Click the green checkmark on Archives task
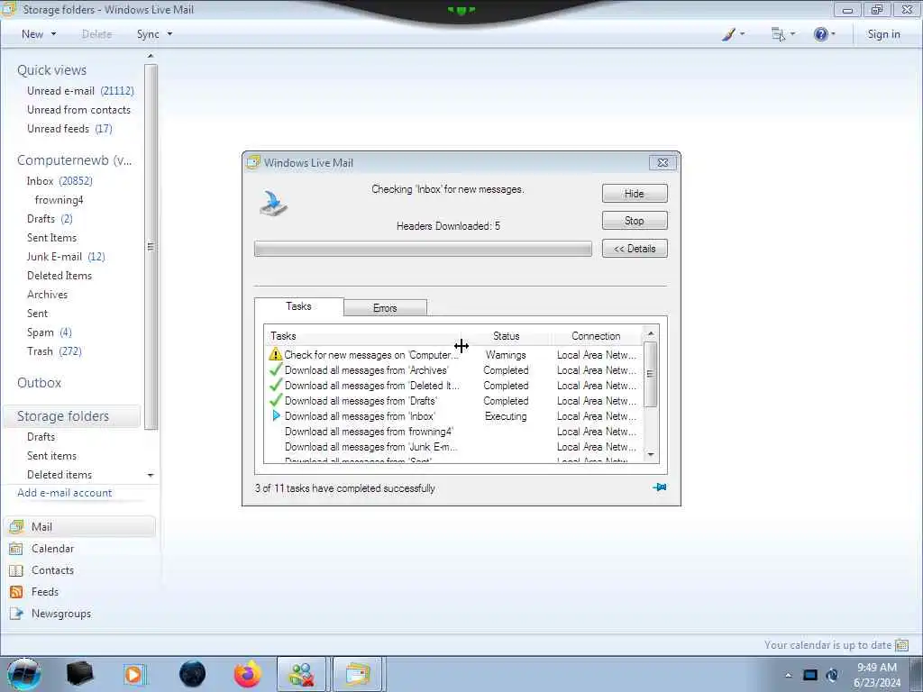Screen dimensions: 923x692 coord(276,369)
